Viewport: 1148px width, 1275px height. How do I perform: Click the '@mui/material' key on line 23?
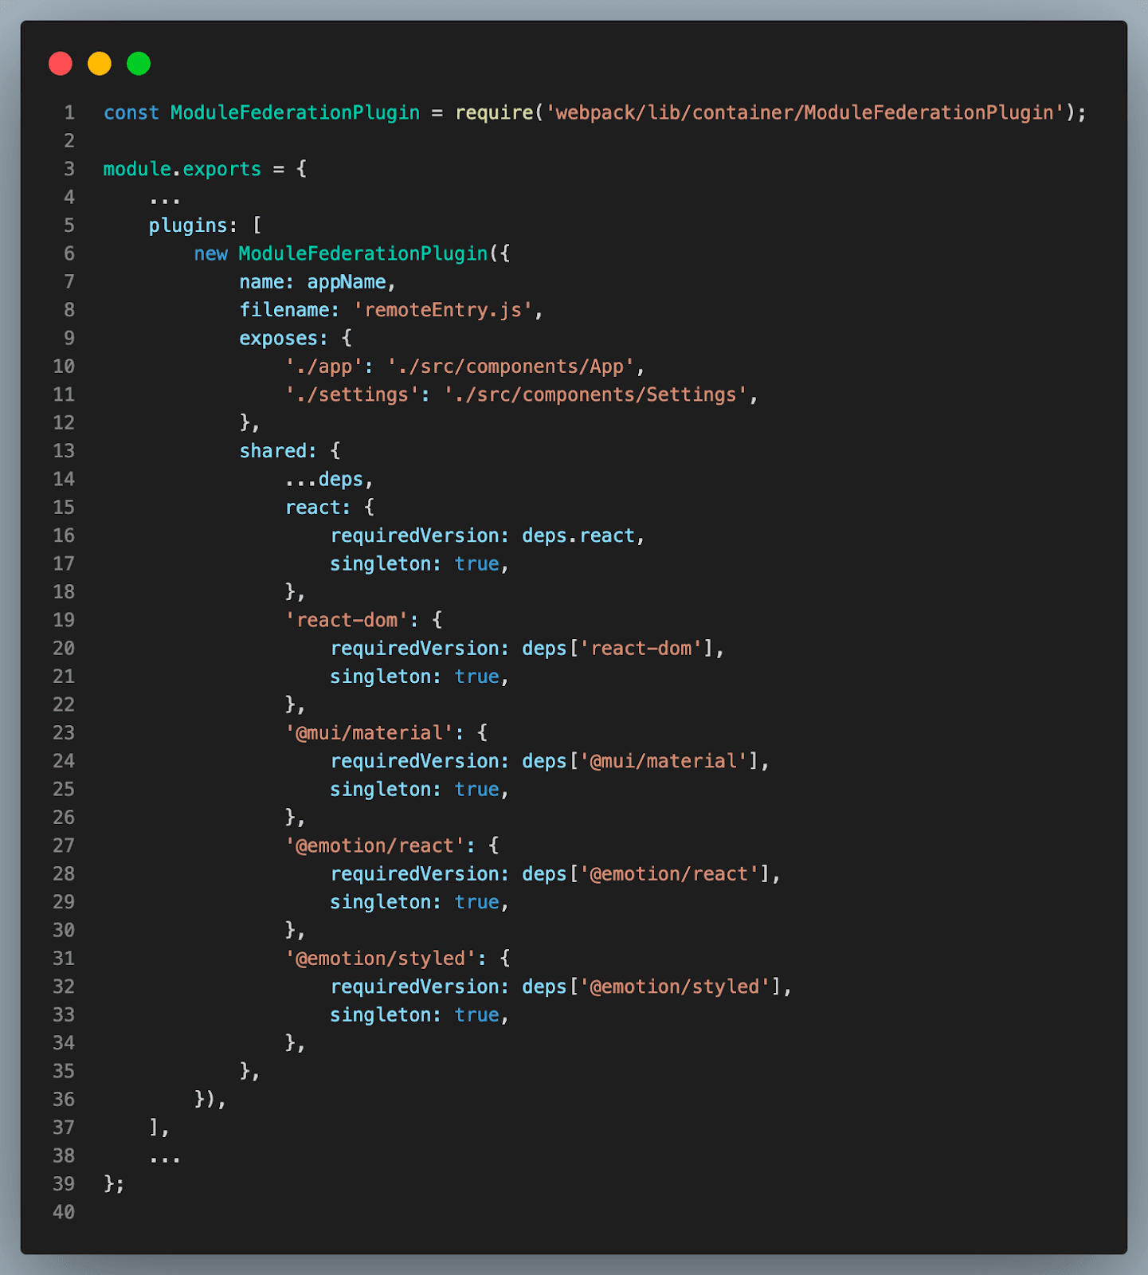369,733
